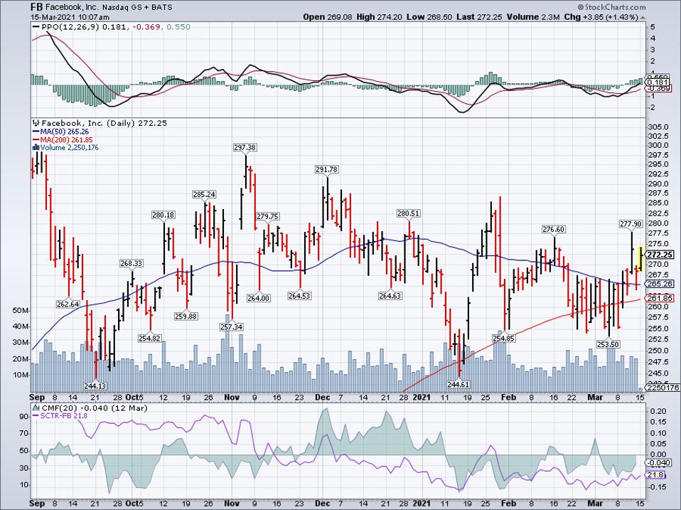Click the 10M volume axis label

tap(21, 375)
